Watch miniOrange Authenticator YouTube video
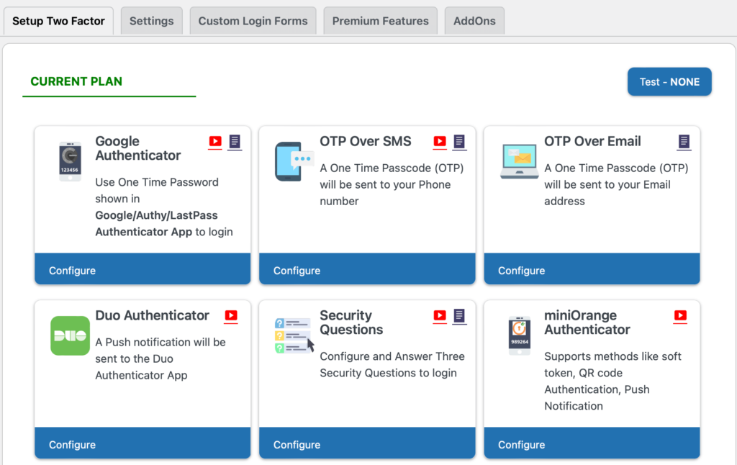737x465 pixels. tap(680, 315)
